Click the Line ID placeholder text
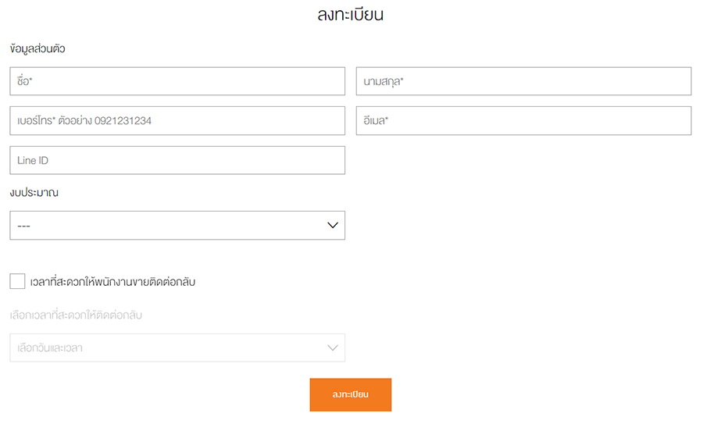Viewport: 703px width, 424px height. (x=34, y=160)
